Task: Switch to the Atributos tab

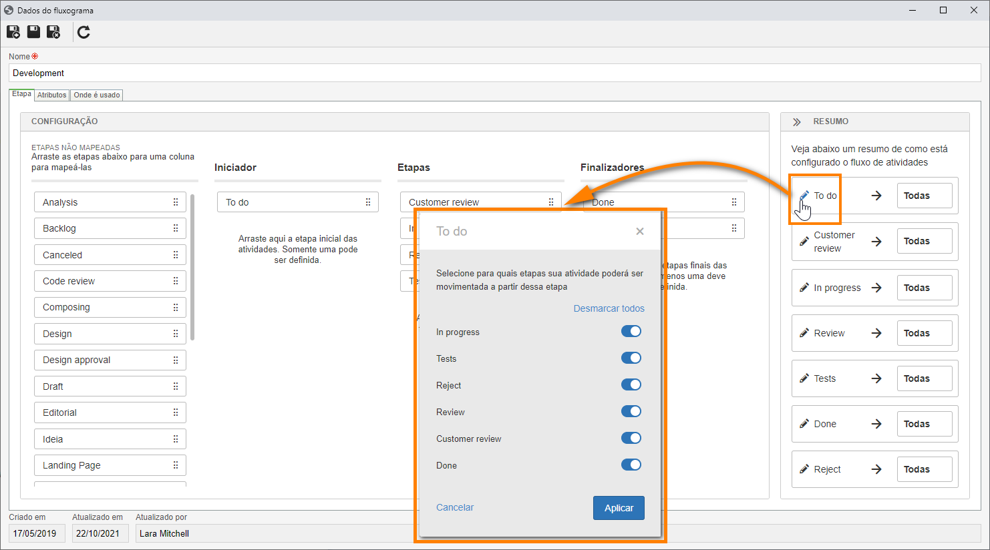Action: [x=52, y=95]
